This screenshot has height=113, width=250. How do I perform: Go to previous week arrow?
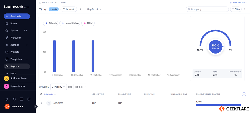pyautogui.click(x=80, y=9)
